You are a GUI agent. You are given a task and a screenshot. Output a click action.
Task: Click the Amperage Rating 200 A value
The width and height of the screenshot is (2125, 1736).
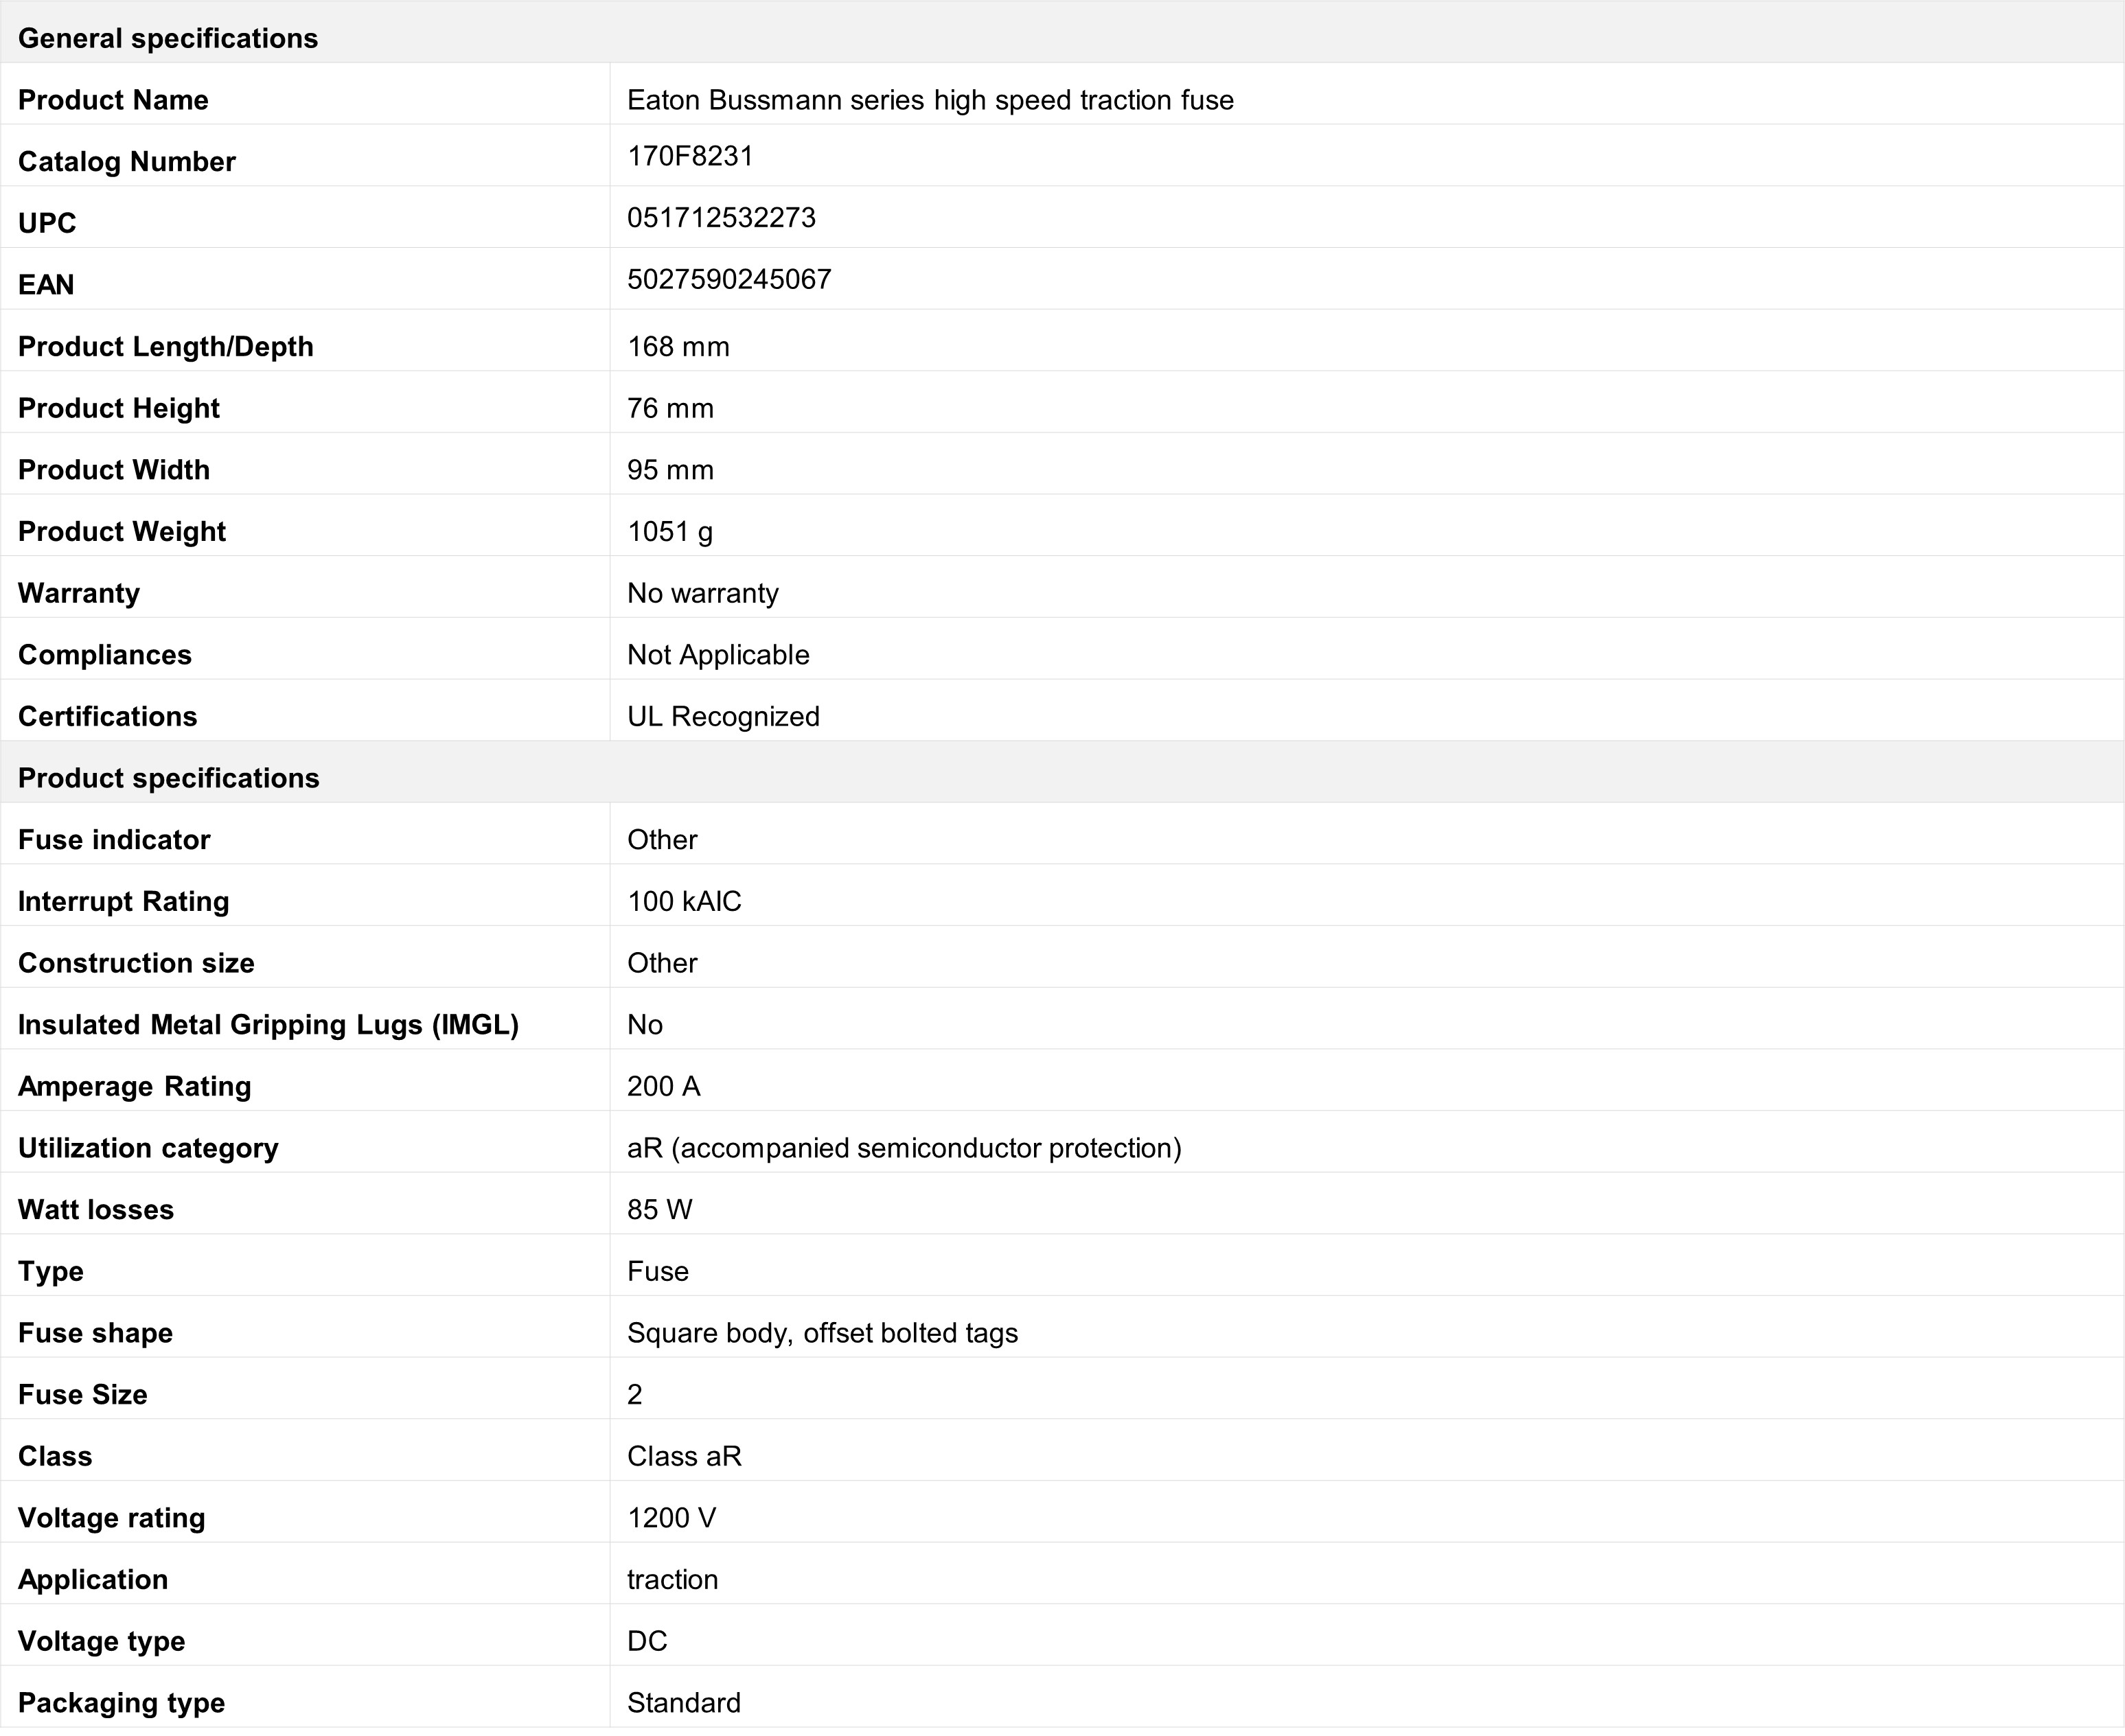(x=664, y=1086)
